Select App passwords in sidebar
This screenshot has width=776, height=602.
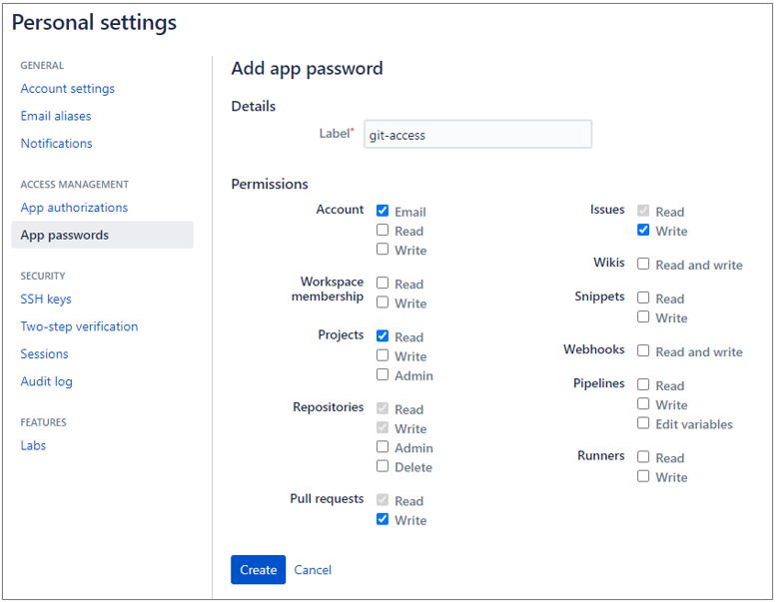click(x=102, y=235)
